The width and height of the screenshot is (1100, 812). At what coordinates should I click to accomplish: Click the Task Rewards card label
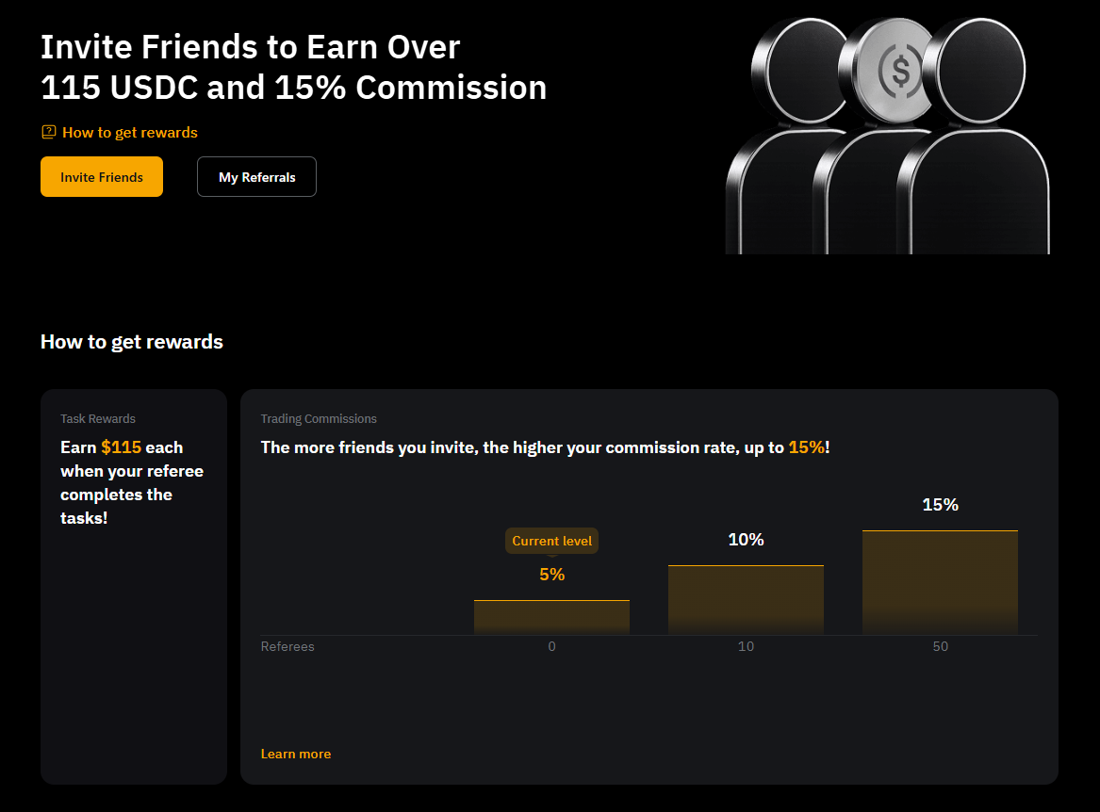tap(98, 419)
